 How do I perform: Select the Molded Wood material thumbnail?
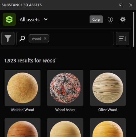coord(22,88)
